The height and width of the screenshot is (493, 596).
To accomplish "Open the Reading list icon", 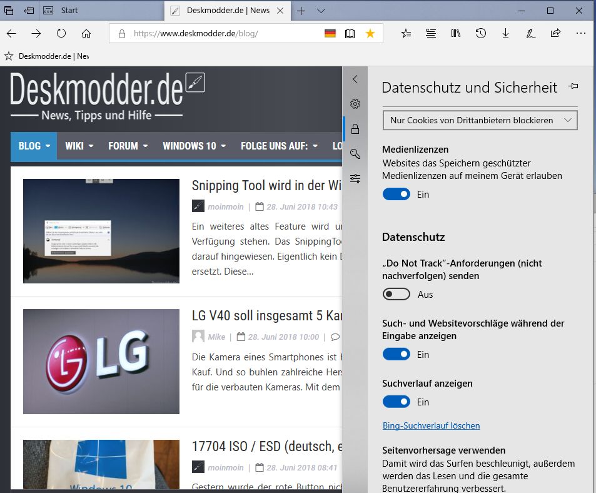I will (431, 33).
